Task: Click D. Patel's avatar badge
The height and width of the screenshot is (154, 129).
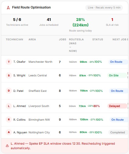Action: pos(9,91)
